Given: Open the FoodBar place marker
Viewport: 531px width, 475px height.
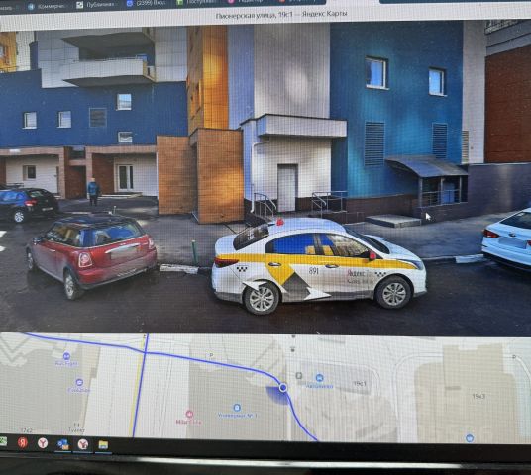Looking at the screenshot, I should coord(79,382).
